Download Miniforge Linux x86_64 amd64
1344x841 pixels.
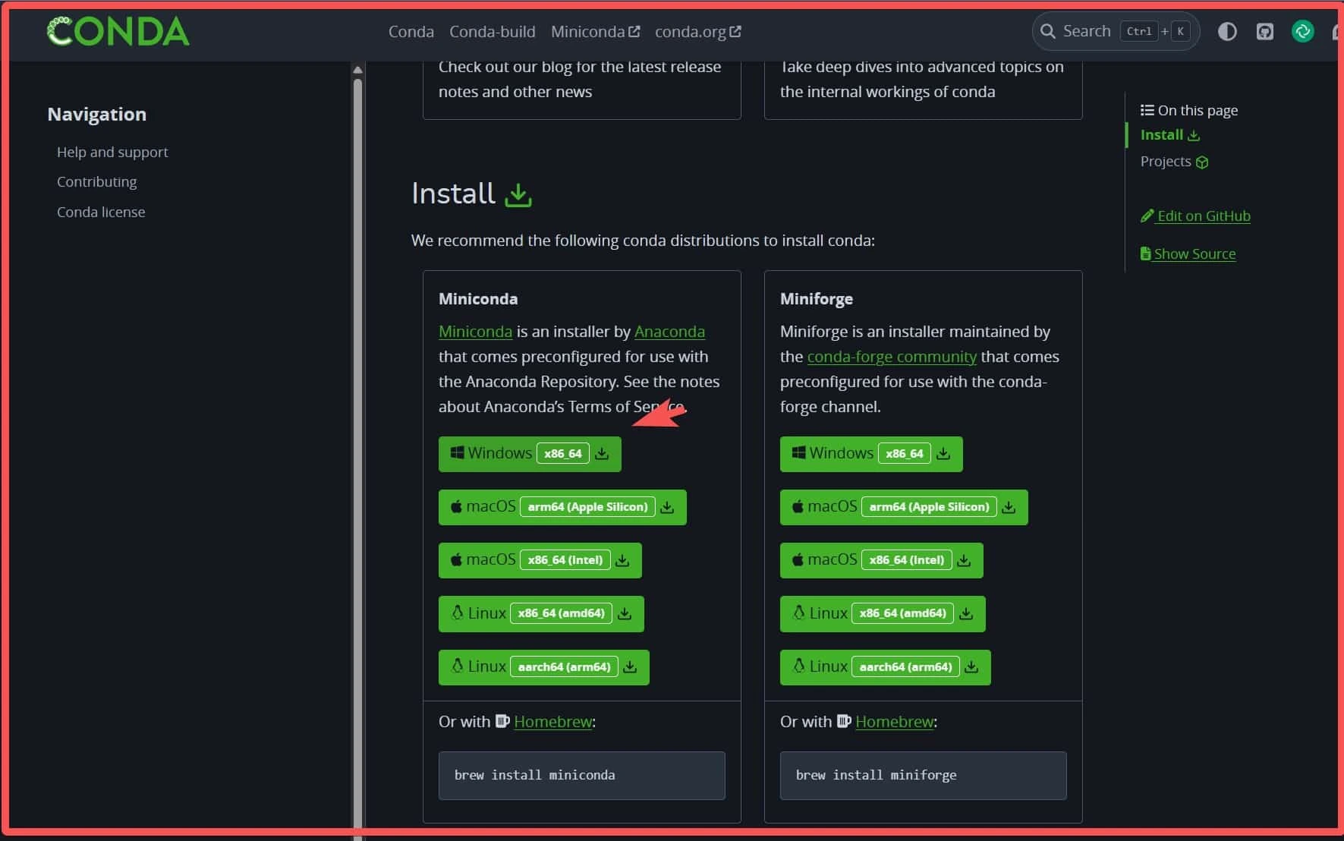tap(883, 613)
